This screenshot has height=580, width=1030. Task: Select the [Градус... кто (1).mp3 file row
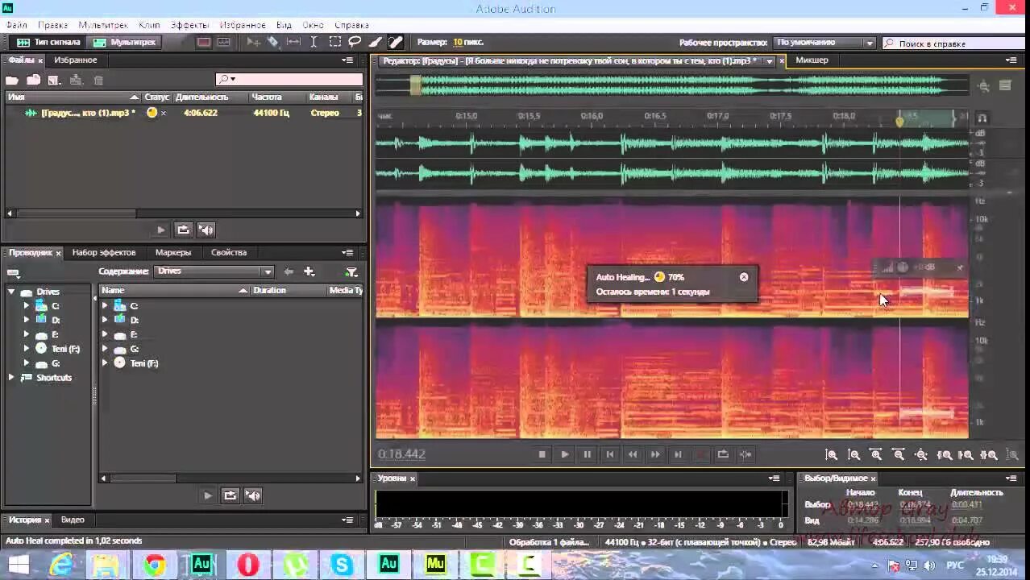pyautogui.click(x=184, y=113)
